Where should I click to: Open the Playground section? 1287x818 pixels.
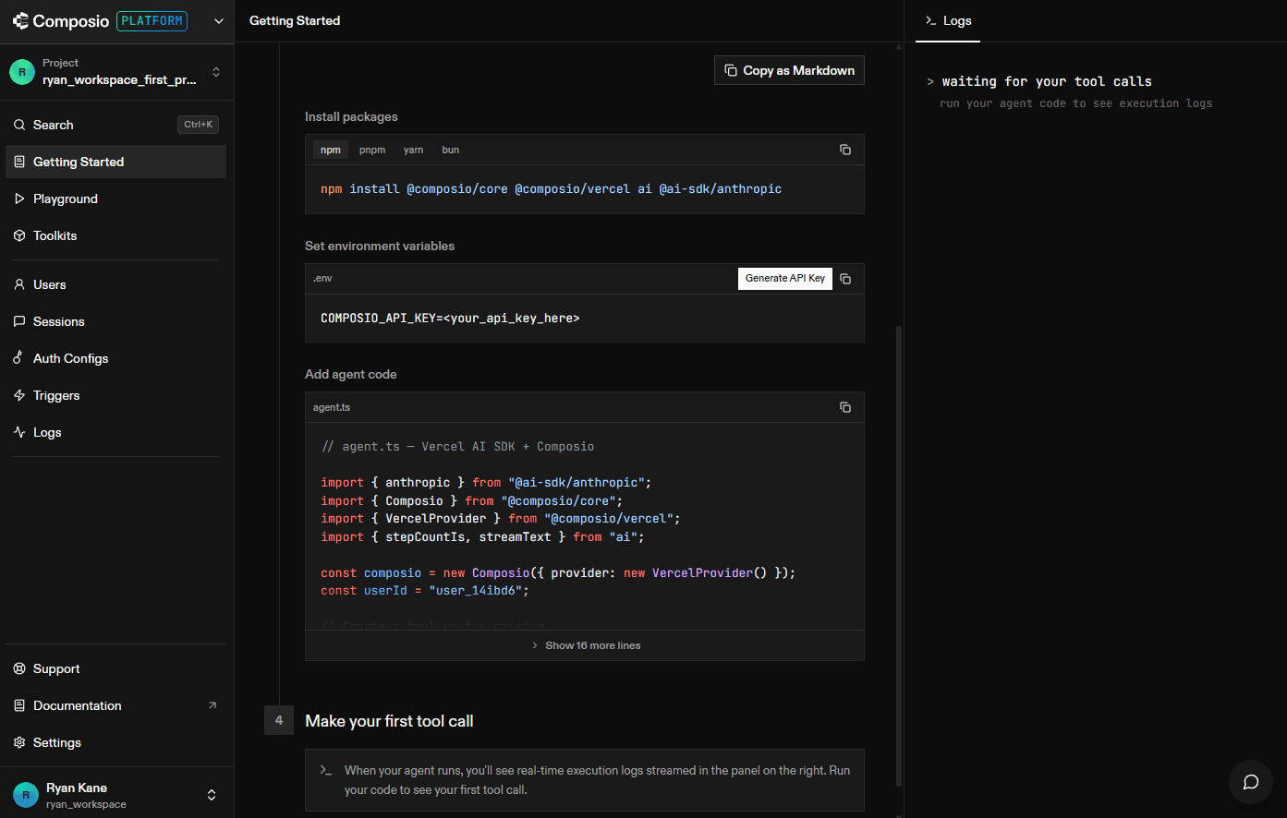click(x=116, y=198)
